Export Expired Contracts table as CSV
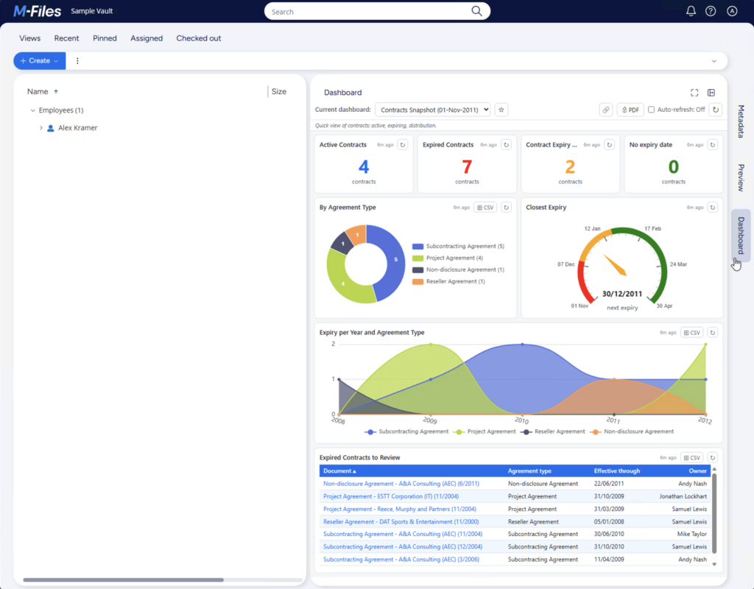Image resolution: width=754 pixels, height=589 pixels. tap(691, 457)
